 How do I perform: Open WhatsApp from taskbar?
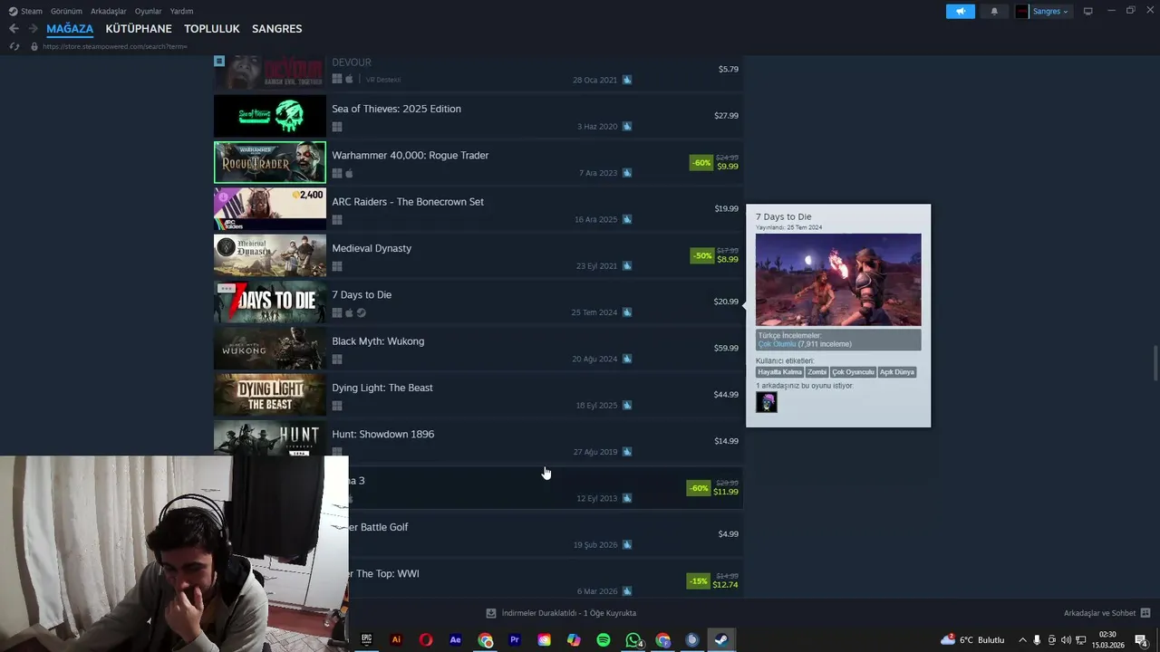tap(633, 639)
